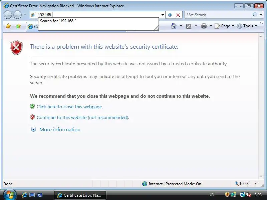Click in the address bar field

[98, 15]
